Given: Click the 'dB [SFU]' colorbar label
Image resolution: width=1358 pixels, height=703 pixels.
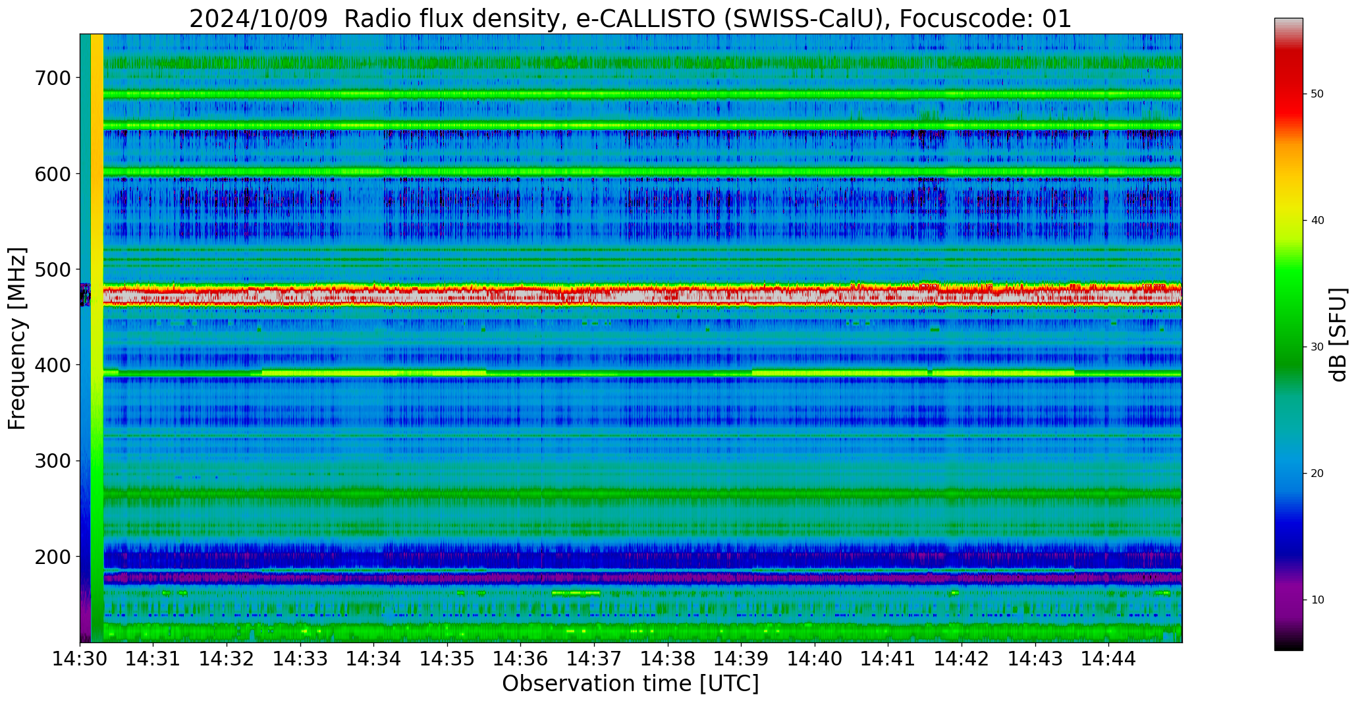Looking at the screenshot, I should pyautogui.click(x=1338, y=334).
